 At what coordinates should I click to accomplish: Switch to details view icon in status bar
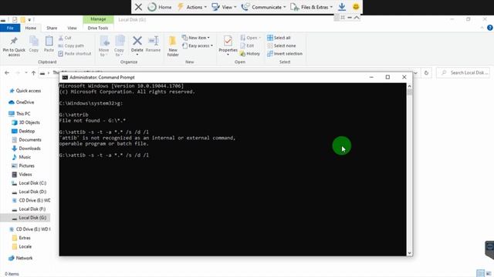480,273
